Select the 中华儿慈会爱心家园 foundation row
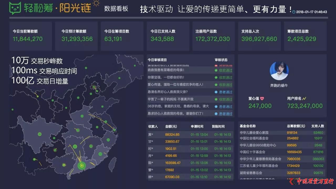The height and width of the screenshot is (189, 336). point(282,133)
